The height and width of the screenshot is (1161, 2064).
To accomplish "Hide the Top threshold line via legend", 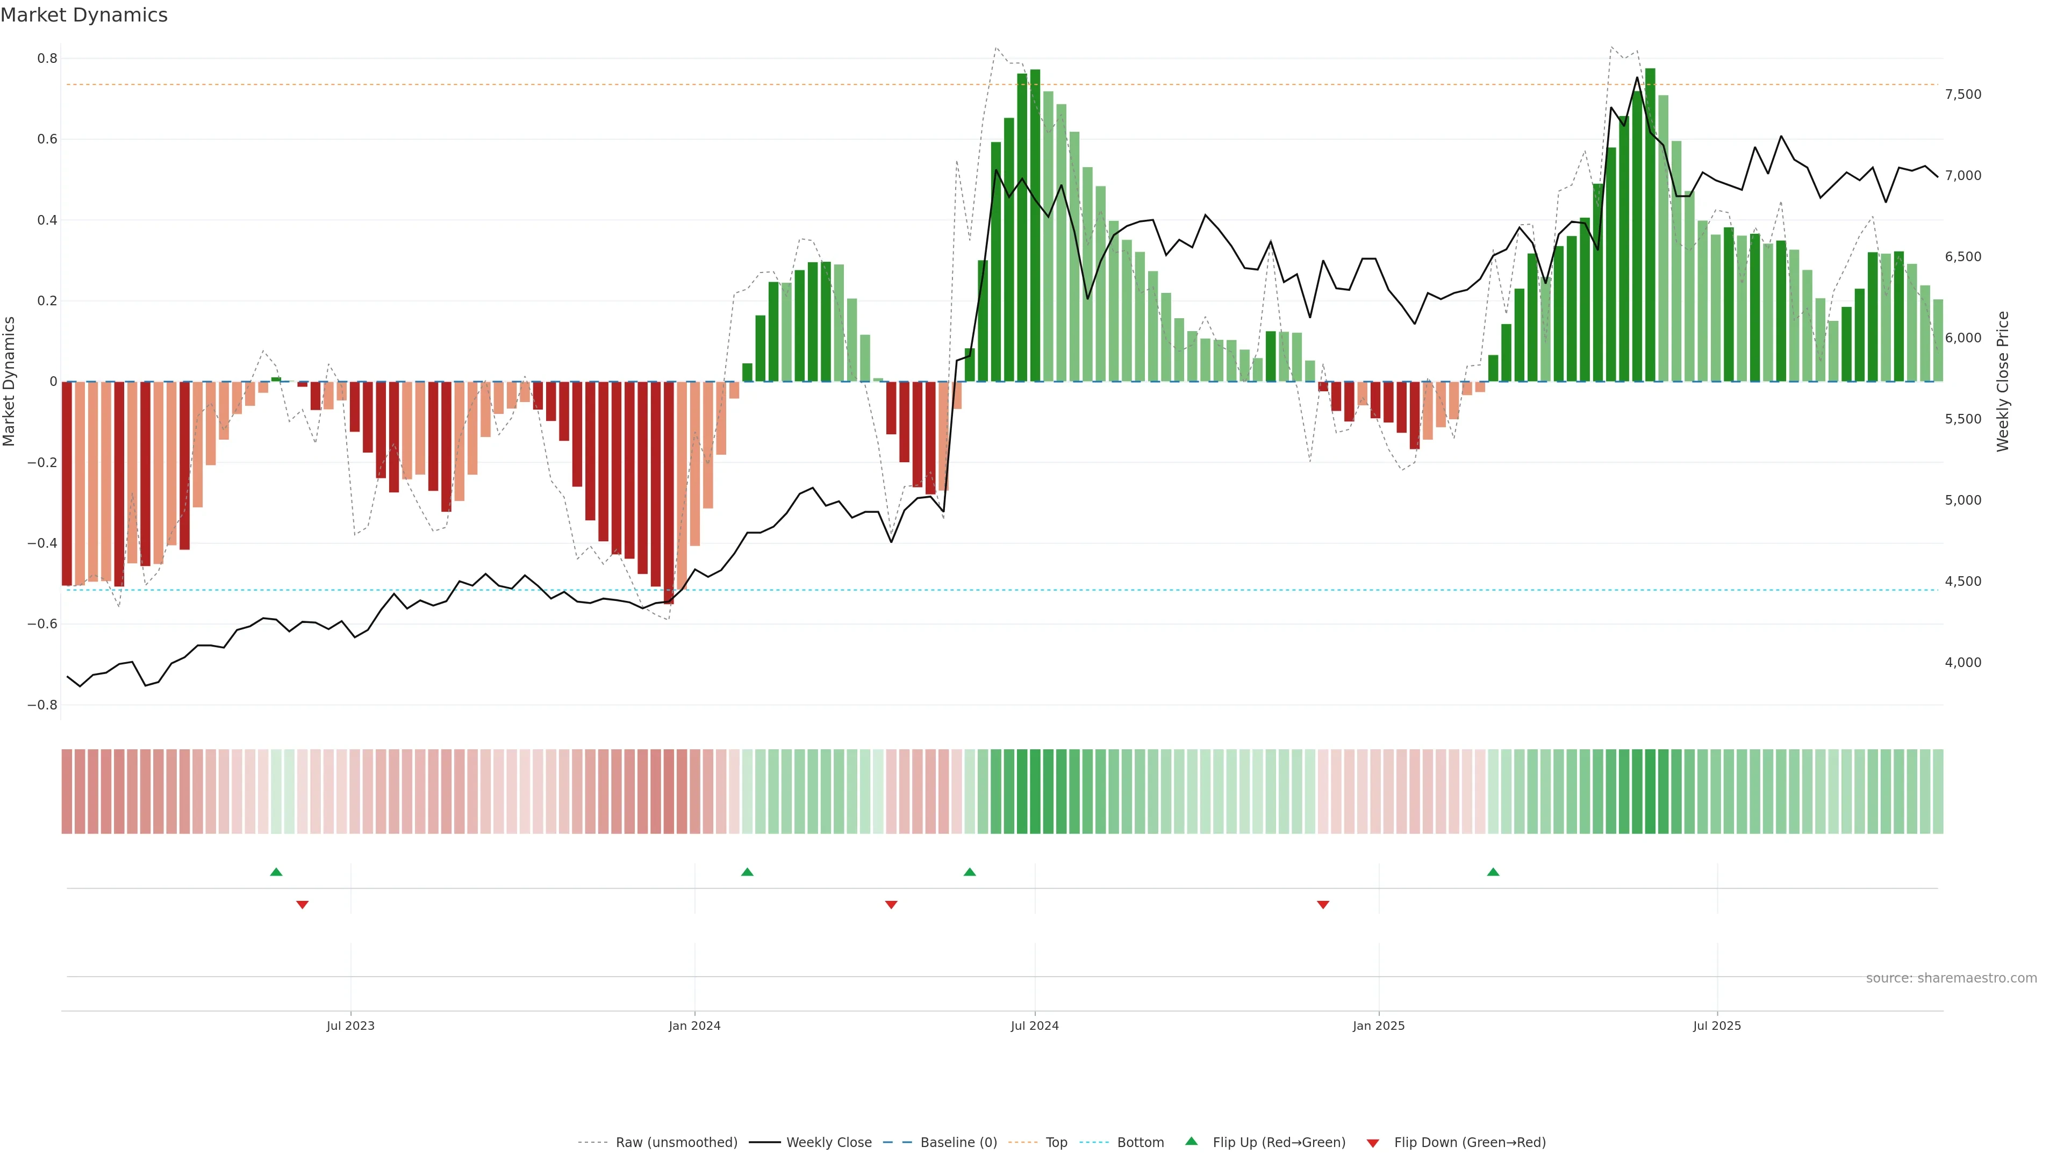I will pyautogui.click(x=1056, y=1143).
